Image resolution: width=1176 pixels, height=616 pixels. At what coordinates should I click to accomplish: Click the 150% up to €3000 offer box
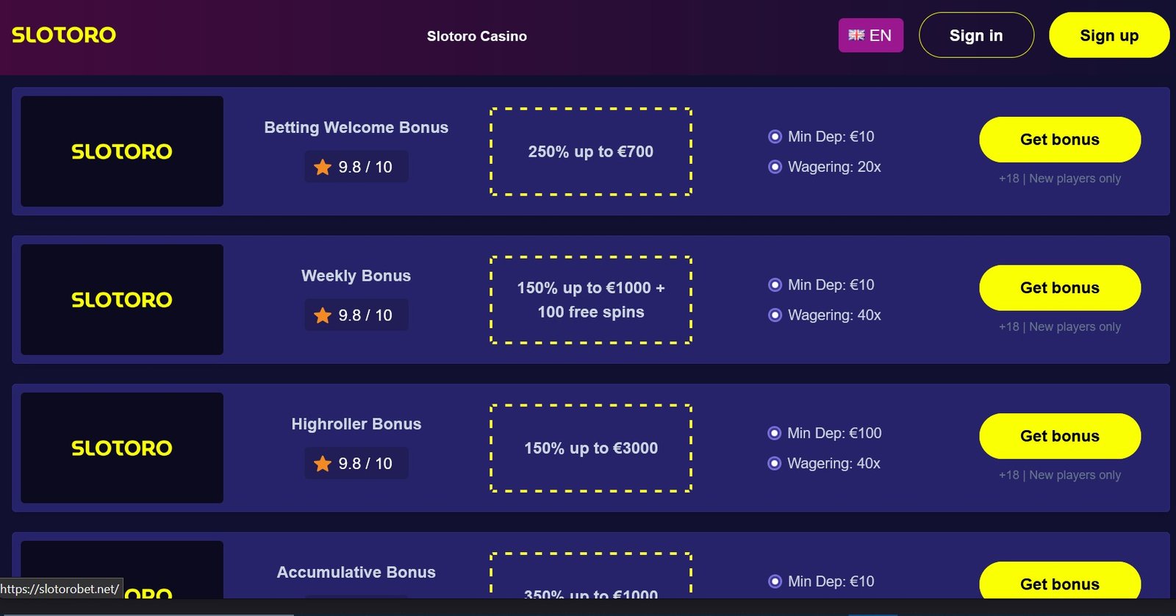591,448
